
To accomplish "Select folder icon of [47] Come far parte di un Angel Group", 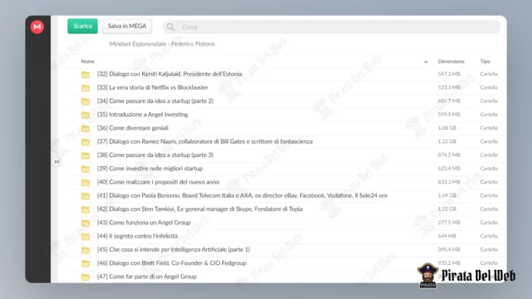I will pos(85,277).
